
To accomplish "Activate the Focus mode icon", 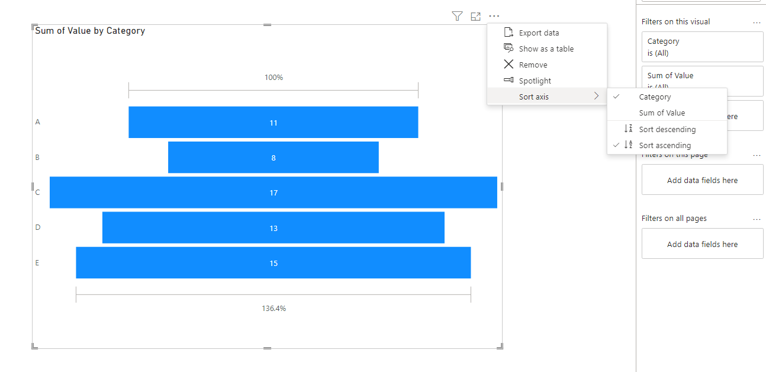I will click(x=475, y=16).
